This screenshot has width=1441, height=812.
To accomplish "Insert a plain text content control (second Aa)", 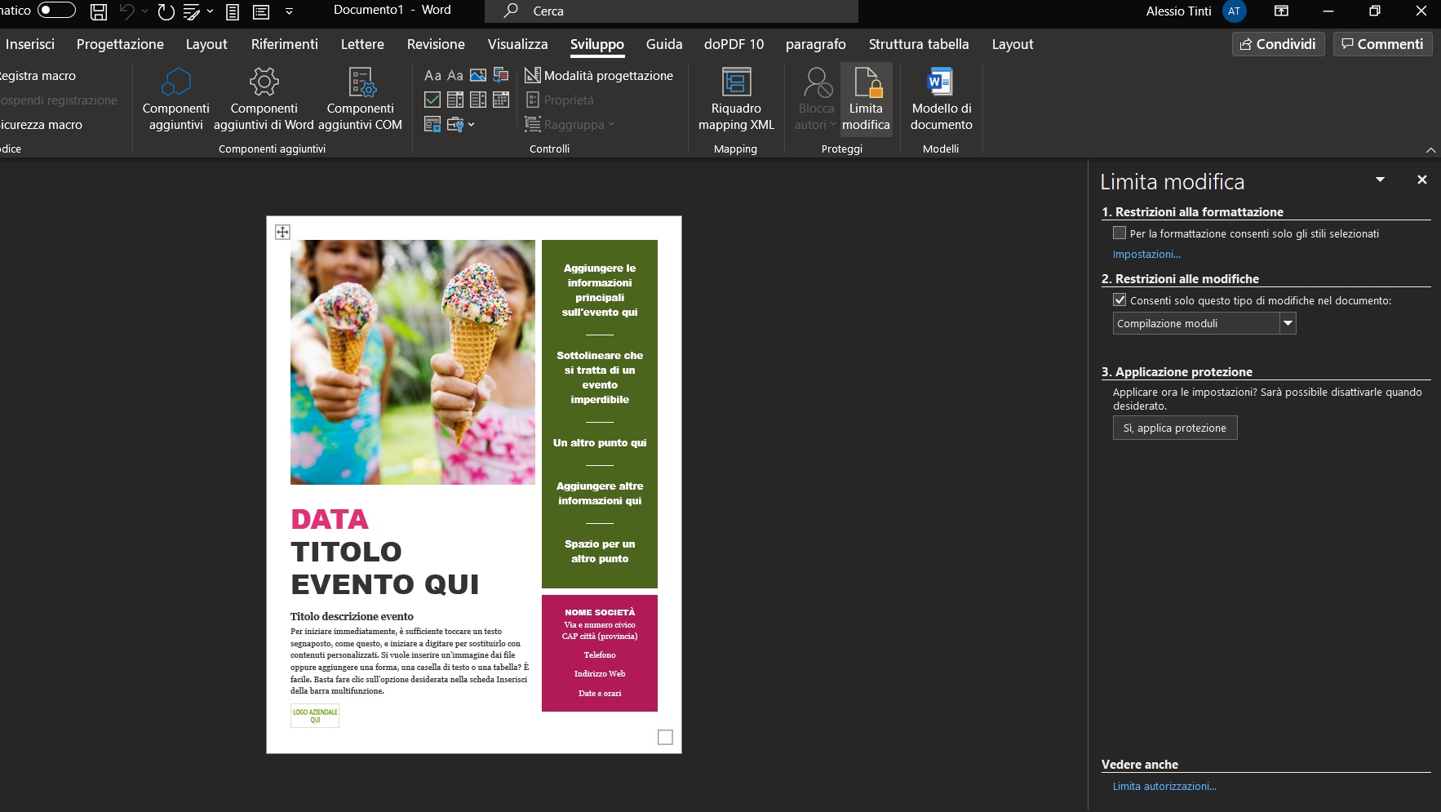I will click(x=455, y=76).
